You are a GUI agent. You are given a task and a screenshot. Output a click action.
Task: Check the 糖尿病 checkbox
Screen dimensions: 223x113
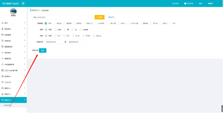[x=64, y=23]
